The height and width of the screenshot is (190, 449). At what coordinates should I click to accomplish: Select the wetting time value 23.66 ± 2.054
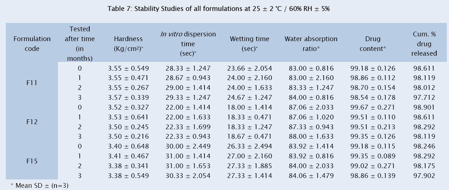coord(249,68)
